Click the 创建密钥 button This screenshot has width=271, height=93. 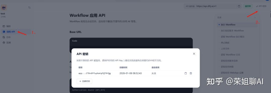pos(84,81)
